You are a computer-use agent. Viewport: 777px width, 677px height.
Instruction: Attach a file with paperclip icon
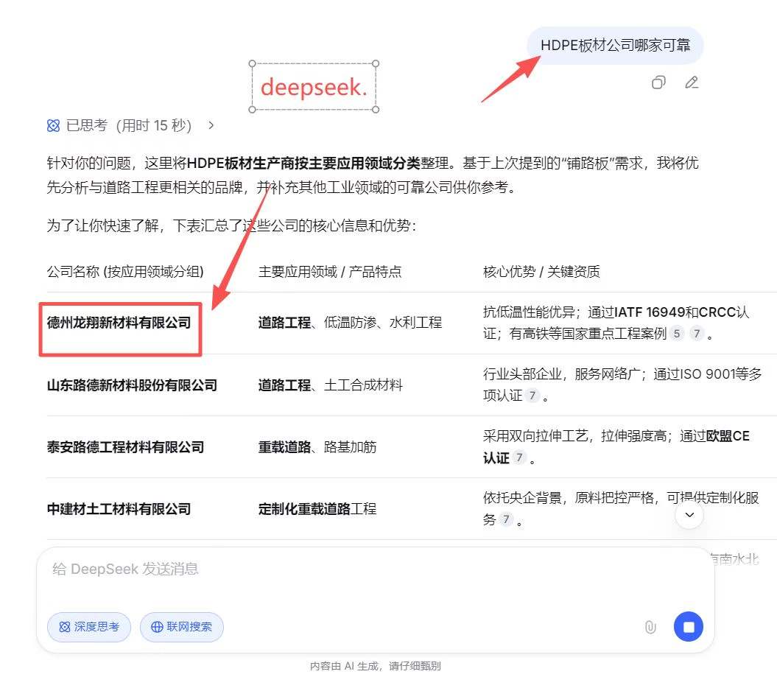pos(650,627)
